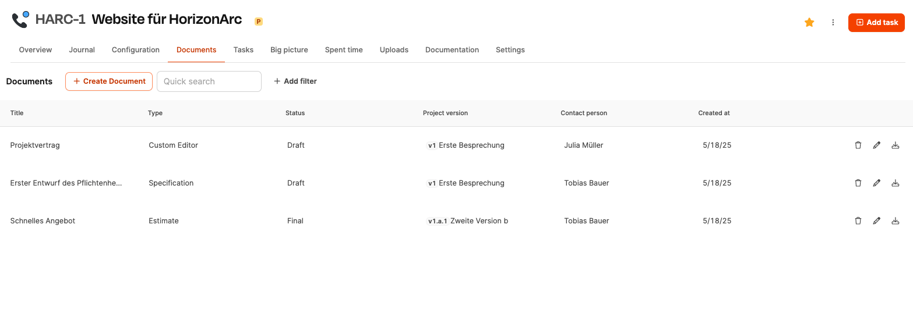The image size is (913, 324).
Task: Download the Schnelles Angebot estimate
Action: click(x=896, y=221)
